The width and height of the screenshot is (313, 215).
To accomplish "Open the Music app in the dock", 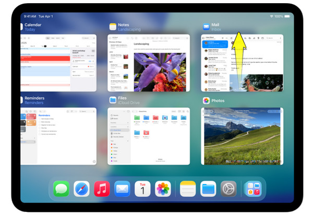I will tap(102, 189).
